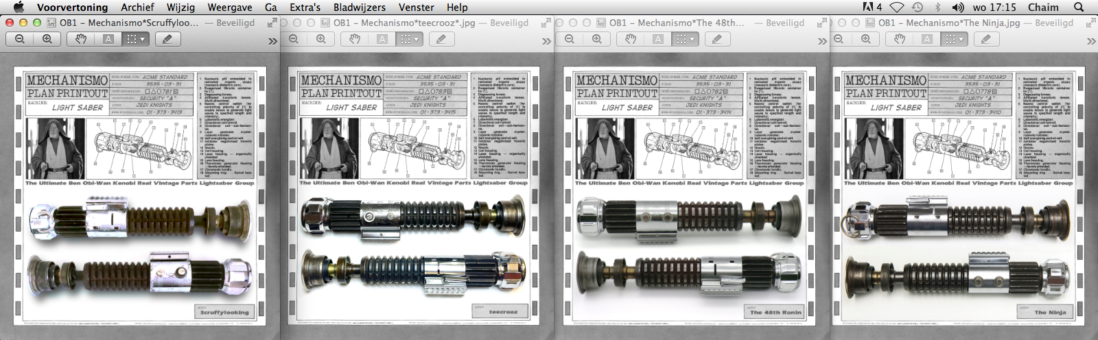The width and height of the screenshot is (1098, 340).
Task: Select the hand tool in The Ninja window
Action: pyautogui.click(x=900, y=39)
